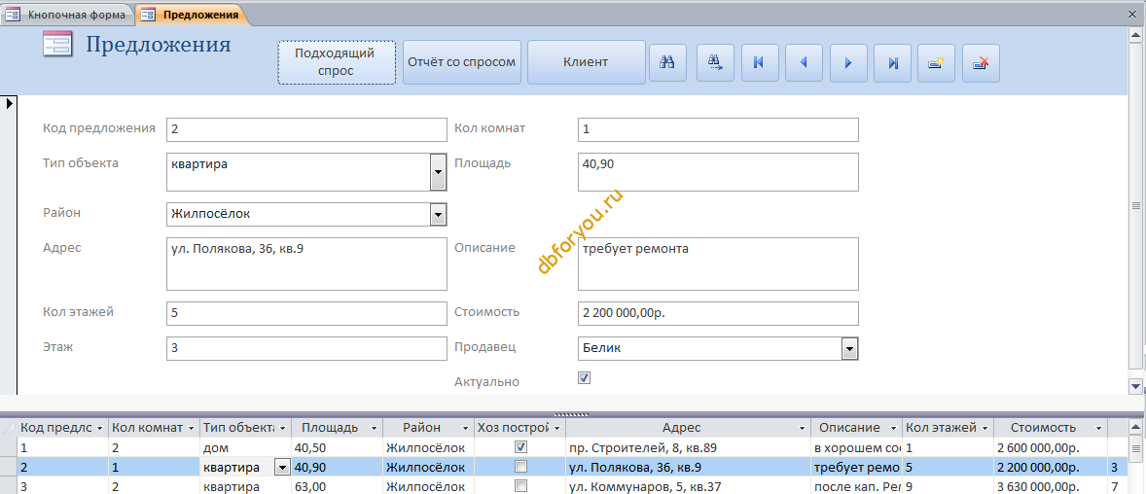The width and height of the screenshot is (1146, 494).
Task: Click the datasheet scrollbar up arrow
Action: 1135,427
